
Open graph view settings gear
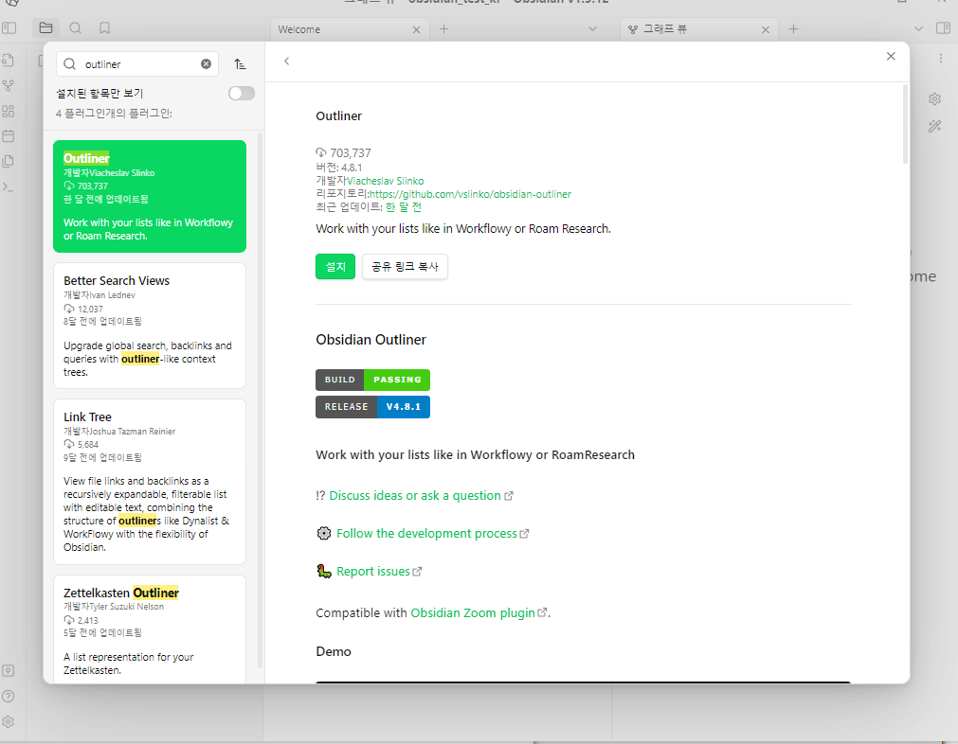click(x=934, y=98)
